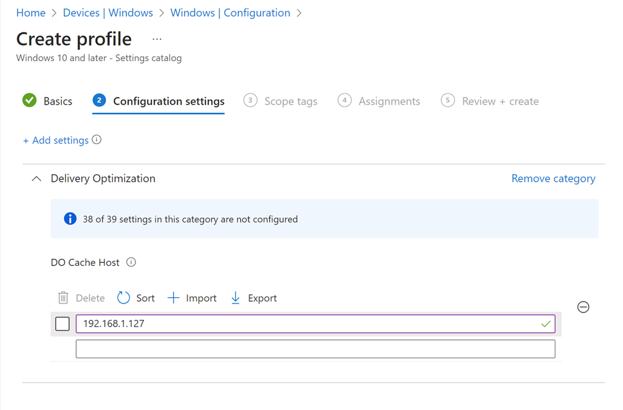This screenshot has width=623, height=410.
Task: Navigate to Home via breadcrumb
Action: click(x=31, y=12)
